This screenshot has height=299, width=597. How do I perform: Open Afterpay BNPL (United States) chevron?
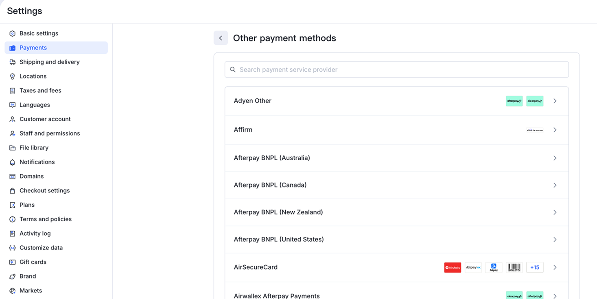coord(555,240)
